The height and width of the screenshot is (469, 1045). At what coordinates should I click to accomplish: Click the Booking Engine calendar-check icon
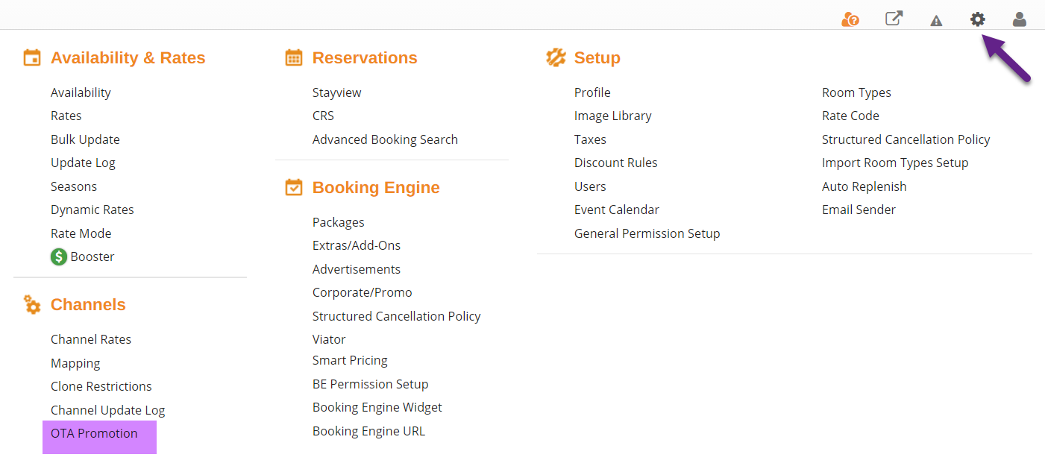pos(294,187)
